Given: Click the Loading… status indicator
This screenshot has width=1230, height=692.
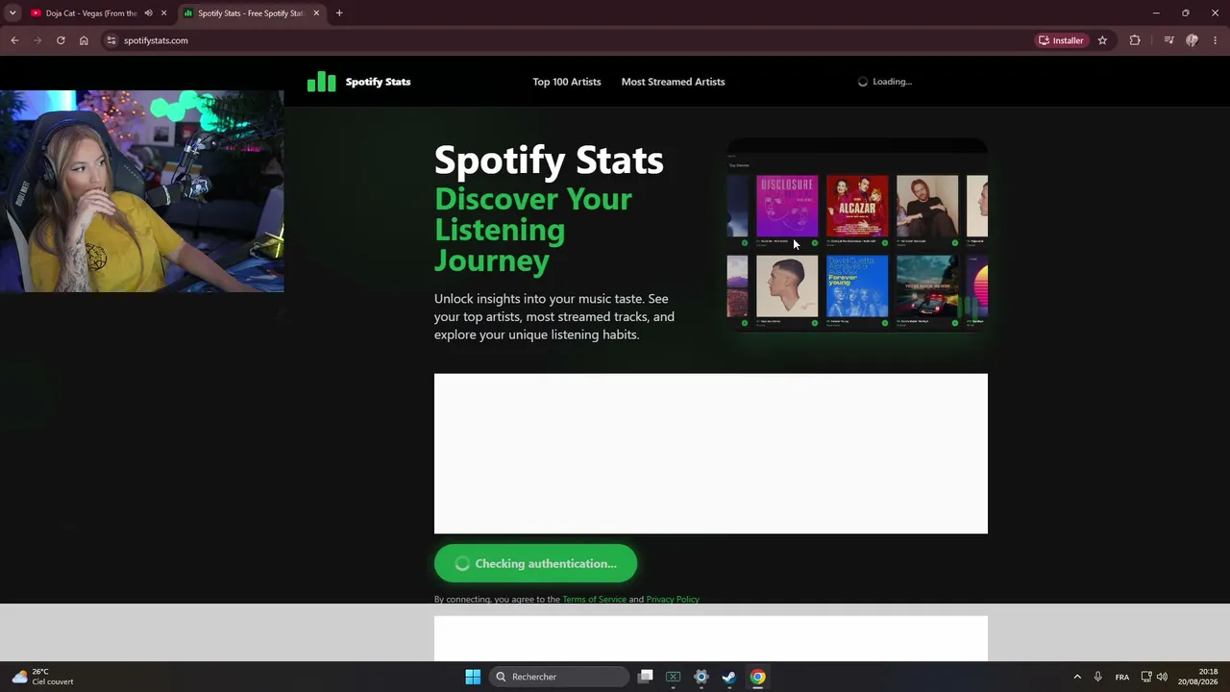Looking at the screenshot, I should (885, 82).
